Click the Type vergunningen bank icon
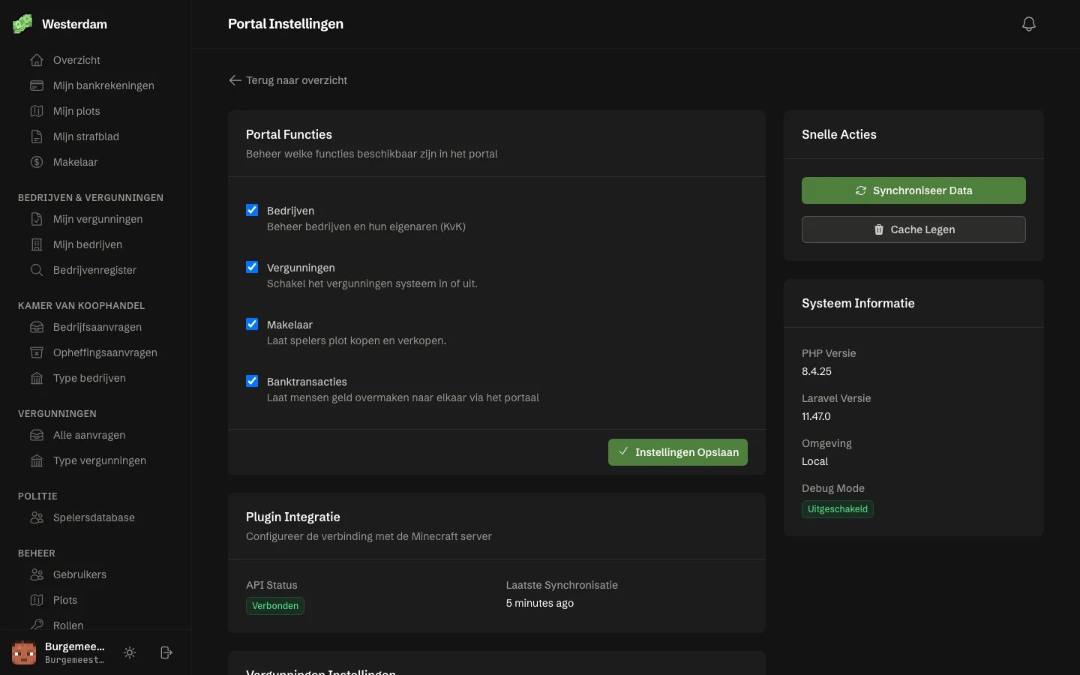1080x675 pixels. pyautogui.click(x=37, y=460)
